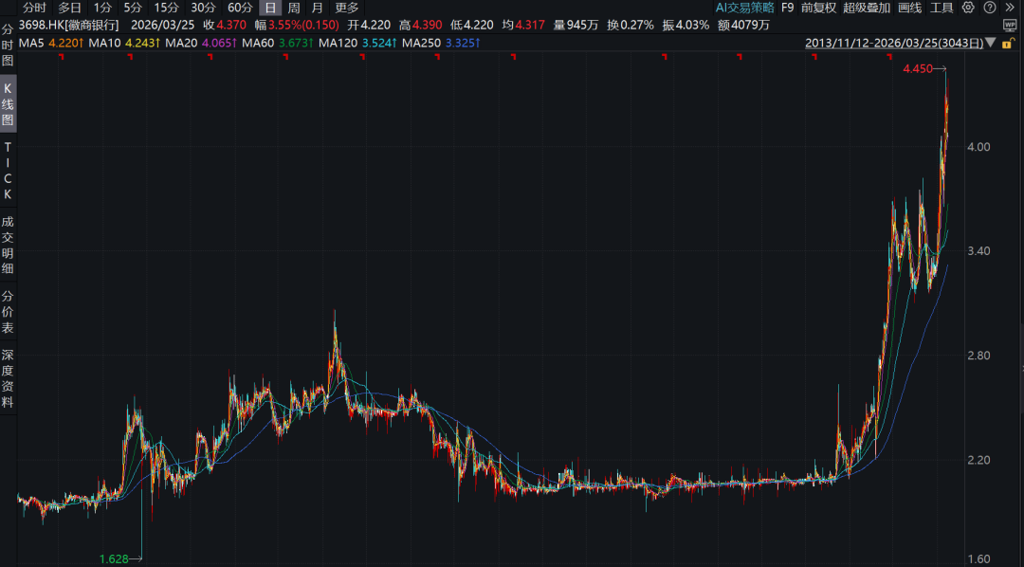Click the MA250 3.325 indicator label
The image size is (1024, 567).
[x=441, y=43]
